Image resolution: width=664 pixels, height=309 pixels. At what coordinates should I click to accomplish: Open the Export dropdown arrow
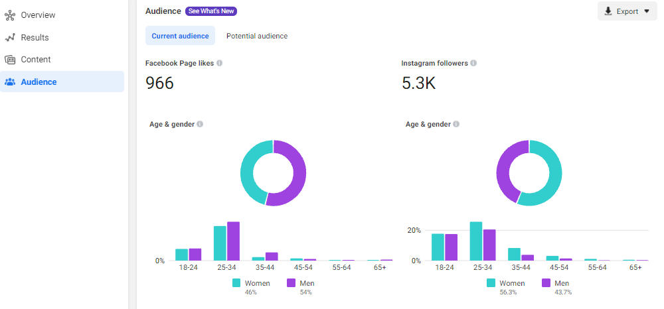[647, 11]
